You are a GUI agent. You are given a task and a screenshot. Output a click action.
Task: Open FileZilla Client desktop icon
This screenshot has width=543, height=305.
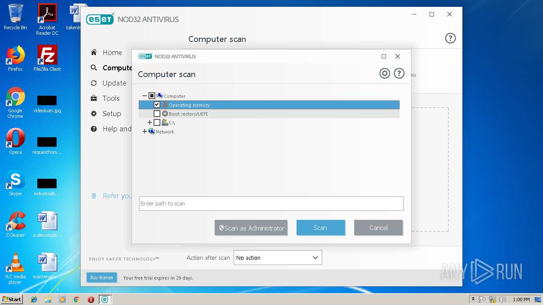pyautogui.click(x=47, y=58)
